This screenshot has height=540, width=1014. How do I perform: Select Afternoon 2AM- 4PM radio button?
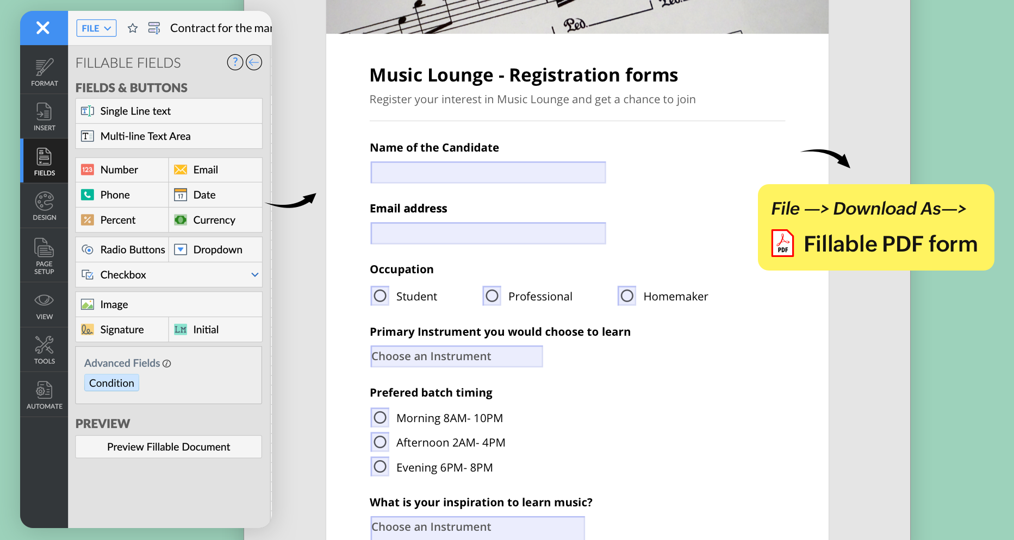(380, 442)
